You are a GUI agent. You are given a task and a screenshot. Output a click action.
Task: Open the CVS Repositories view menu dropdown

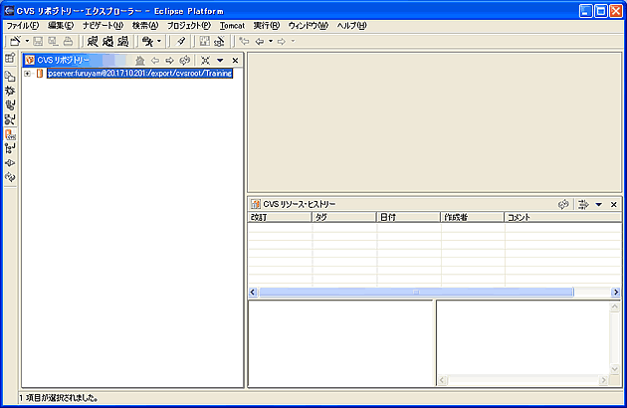[220, 61]
